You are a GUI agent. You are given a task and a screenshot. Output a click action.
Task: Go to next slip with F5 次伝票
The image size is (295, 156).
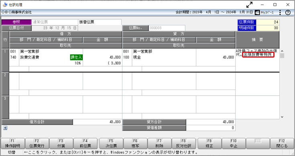click(111, 144)
